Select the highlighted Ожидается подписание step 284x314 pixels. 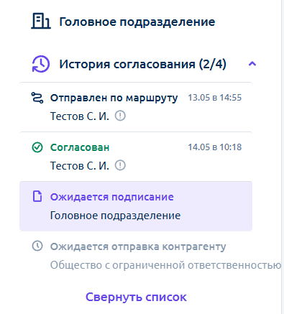click(x=136, y=206)
